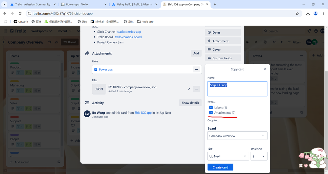Toggle the Labels (1) checkbox

point(211,107)
